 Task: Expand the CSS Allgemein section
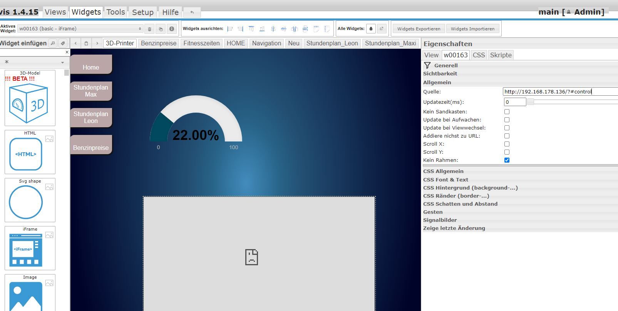coord(520,171)
